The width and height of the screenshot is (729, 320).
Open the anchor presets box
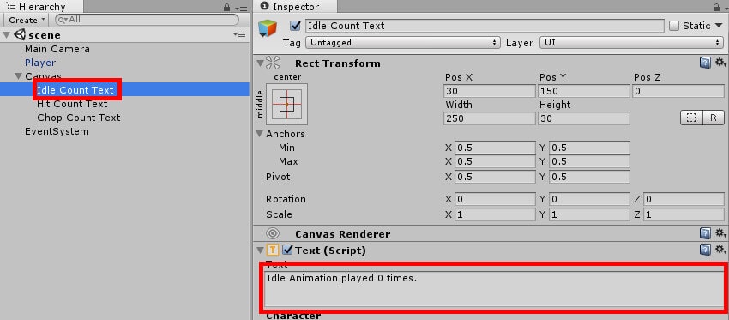coord(286,104)
